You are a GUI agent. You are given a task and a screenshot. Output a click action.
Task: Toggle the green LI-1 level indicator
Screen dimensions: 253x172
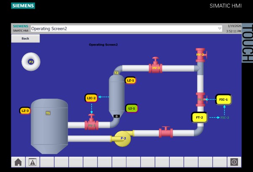pyautogui.click(x=132, y=108)
